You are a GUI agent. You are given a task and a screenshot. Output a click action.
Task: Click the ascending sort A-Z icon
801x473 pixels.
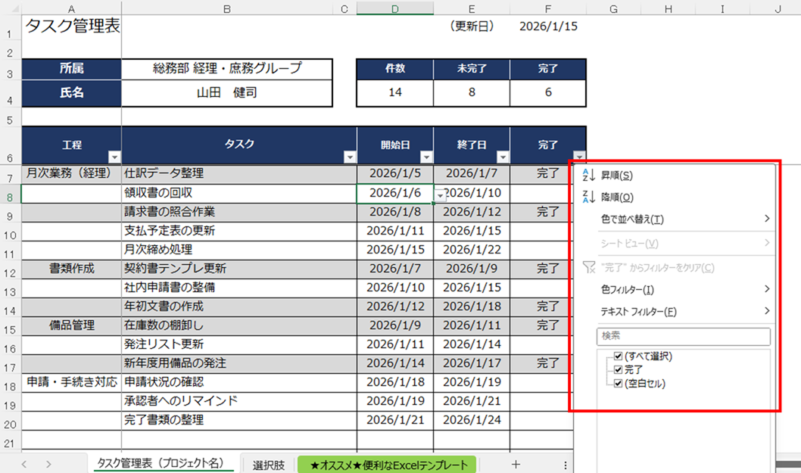pos(589,176)
